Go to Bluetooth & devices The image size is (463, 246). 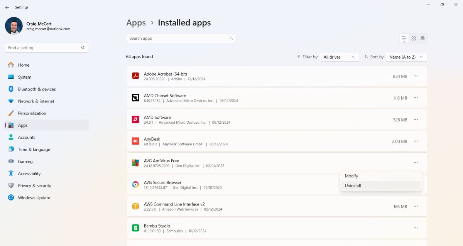point(47,89)
